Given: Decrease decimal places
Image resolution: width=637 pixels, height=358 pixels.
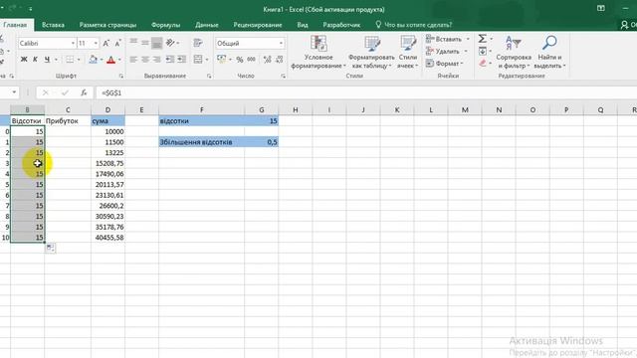Looking at the screenshot, I should [280, 60].
